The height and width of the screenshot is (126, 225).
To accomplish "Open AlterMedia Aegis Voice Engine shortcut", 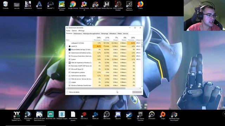I will pos(174,116).
